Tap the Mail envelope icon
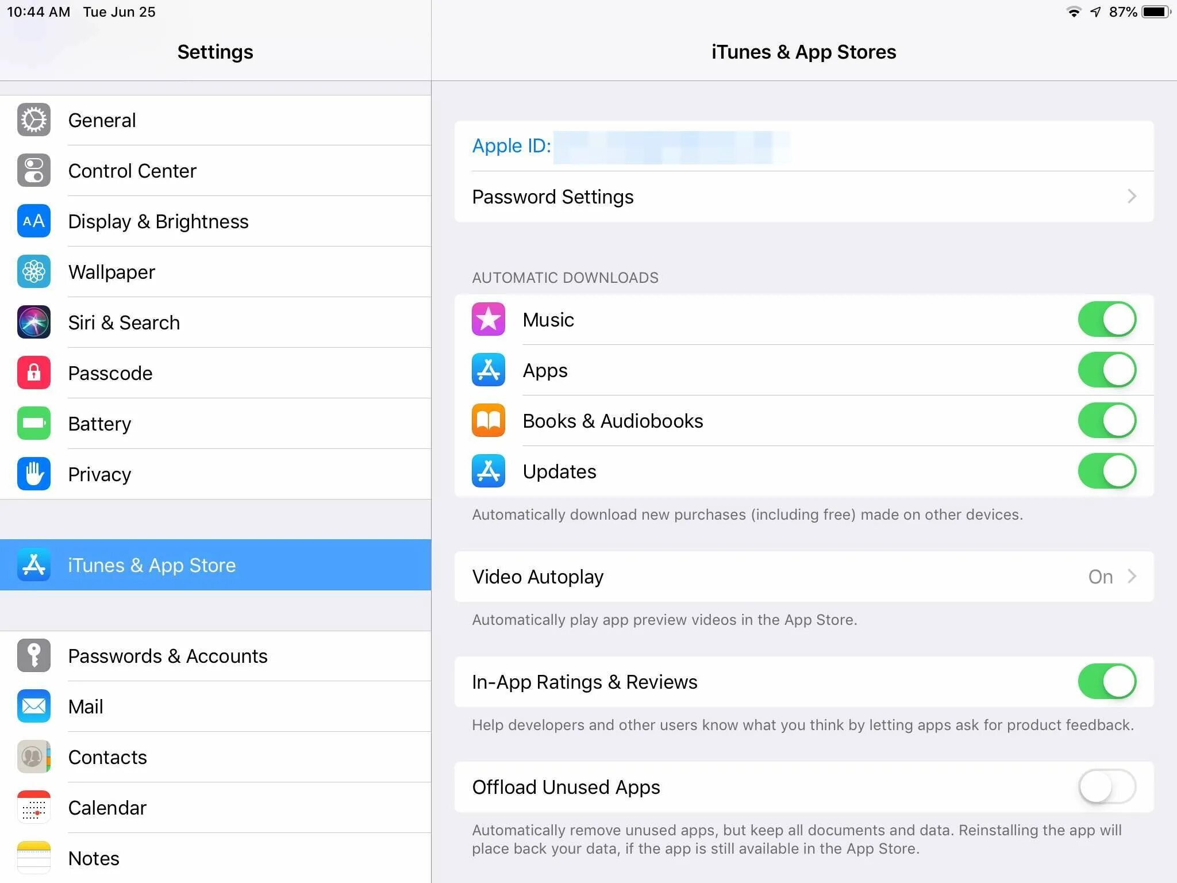Image resolution: width=1177 pixels, height=883 pixels. (34, 707)
